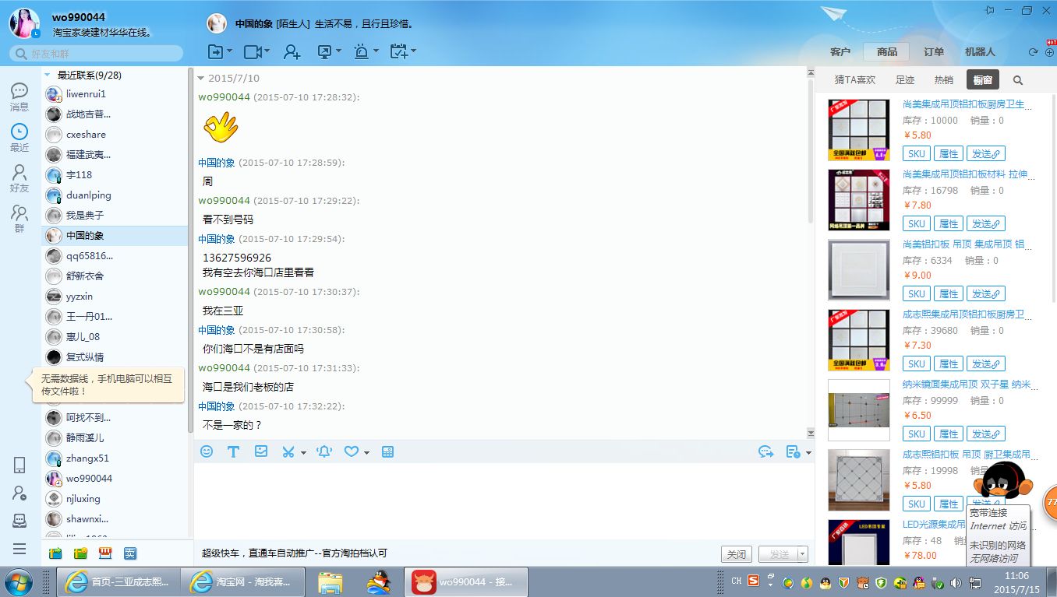The image size is (1057, 597).
Task: Click SKU button for the ¥9.00 product
Action: point(917,293)
